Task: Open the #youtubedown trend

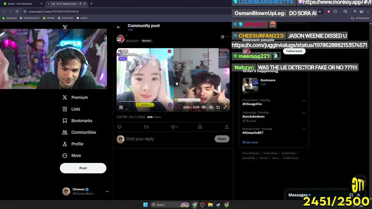Action: [x=253, y=116]
